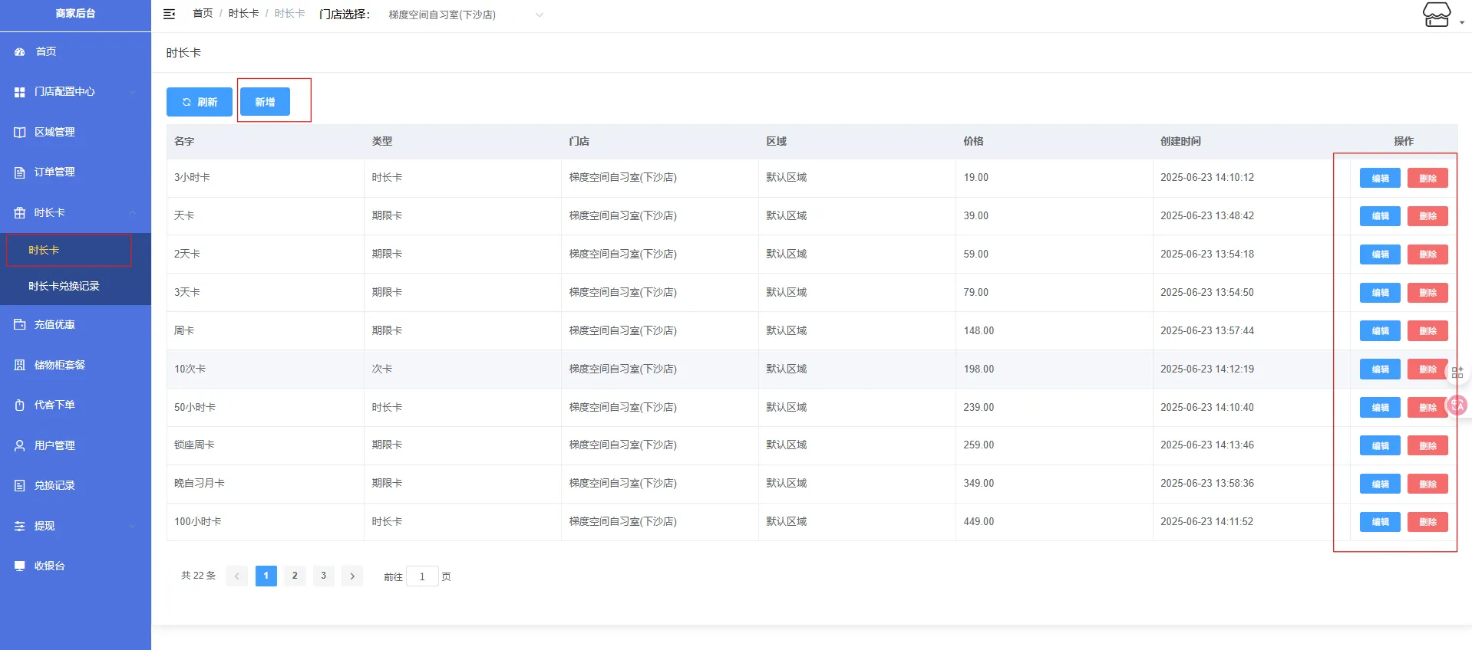Click the 收银台 monitor icon

coord(20,566)
